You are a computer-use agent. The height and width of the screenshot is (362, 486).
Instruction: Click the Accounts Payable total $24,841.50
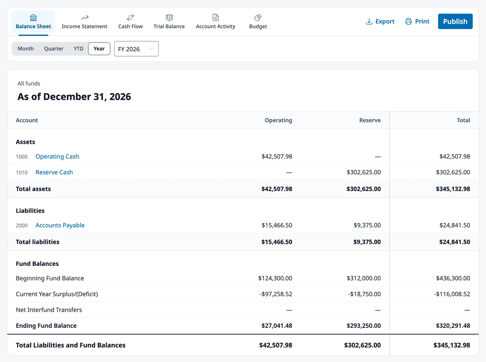coord(455,225)
